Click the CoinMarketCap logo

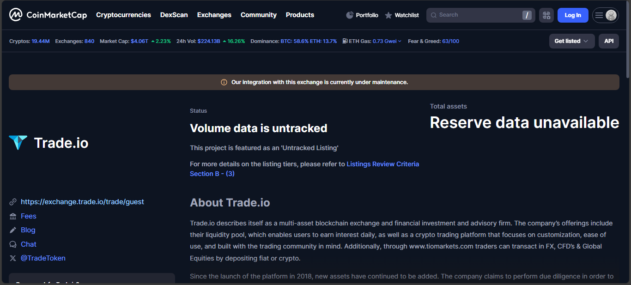coord(48,15)
